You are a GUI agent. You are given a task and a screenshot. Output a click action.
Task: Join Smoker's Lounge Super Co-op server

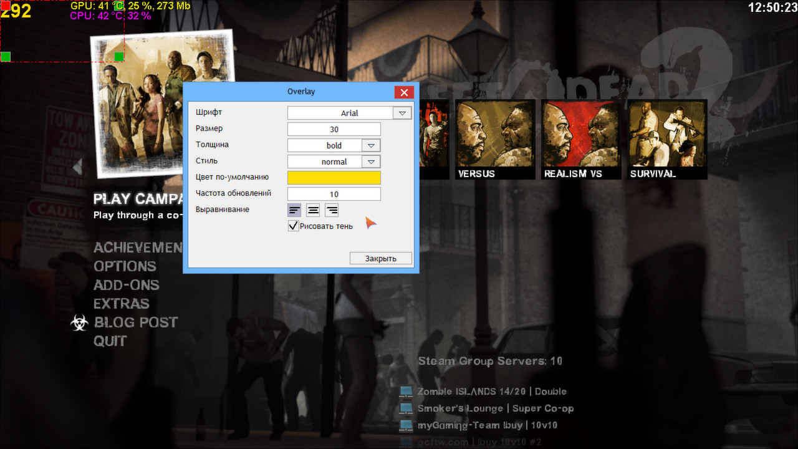pyautogui.click(x=496, y=408)
